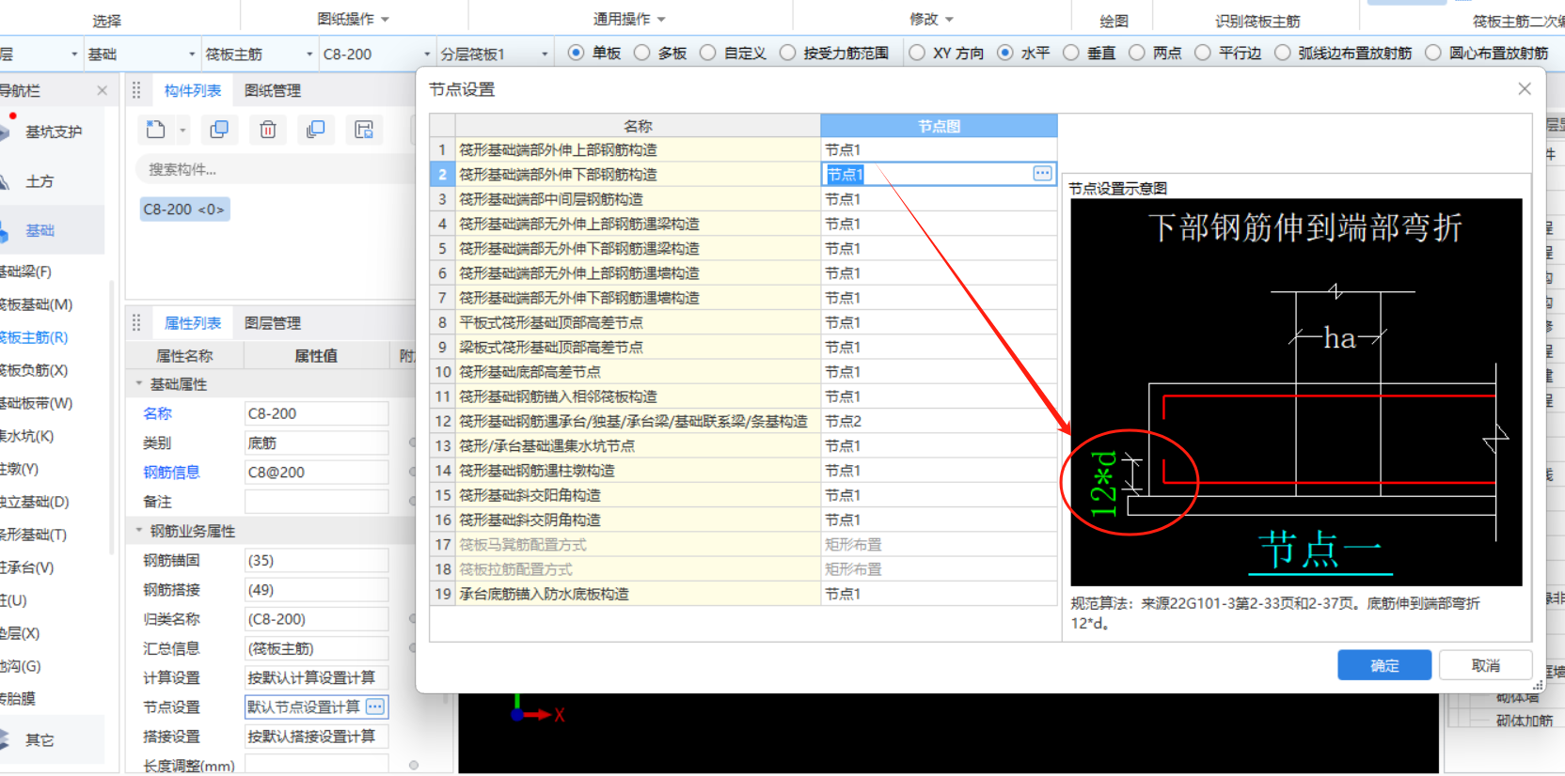Close the 节点设置 dialog
1565x776 pixels.
tap(1525, 88)
